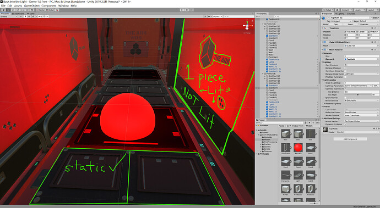Viewport: 380px width, 208px height.
Task: Select the Models folder in Project tree
Action: pyautogui.click(x=267, y=139)
